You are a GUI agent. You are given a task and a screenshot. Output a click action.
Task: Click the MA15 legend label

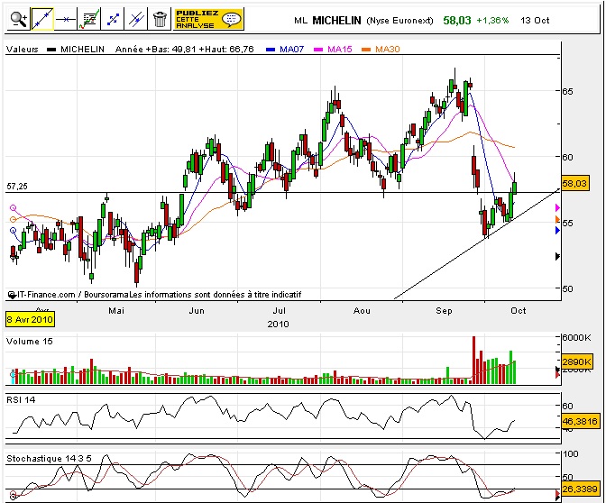coord(340,49)
